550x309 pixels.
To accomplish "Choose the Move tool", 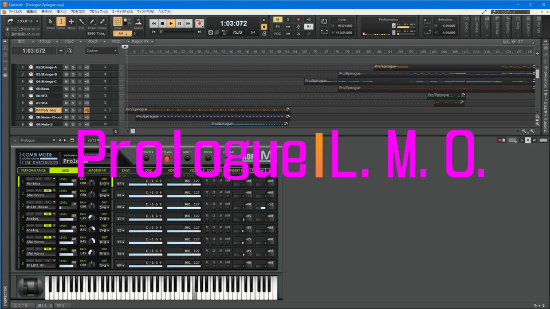I will click(x=71, y=23).
